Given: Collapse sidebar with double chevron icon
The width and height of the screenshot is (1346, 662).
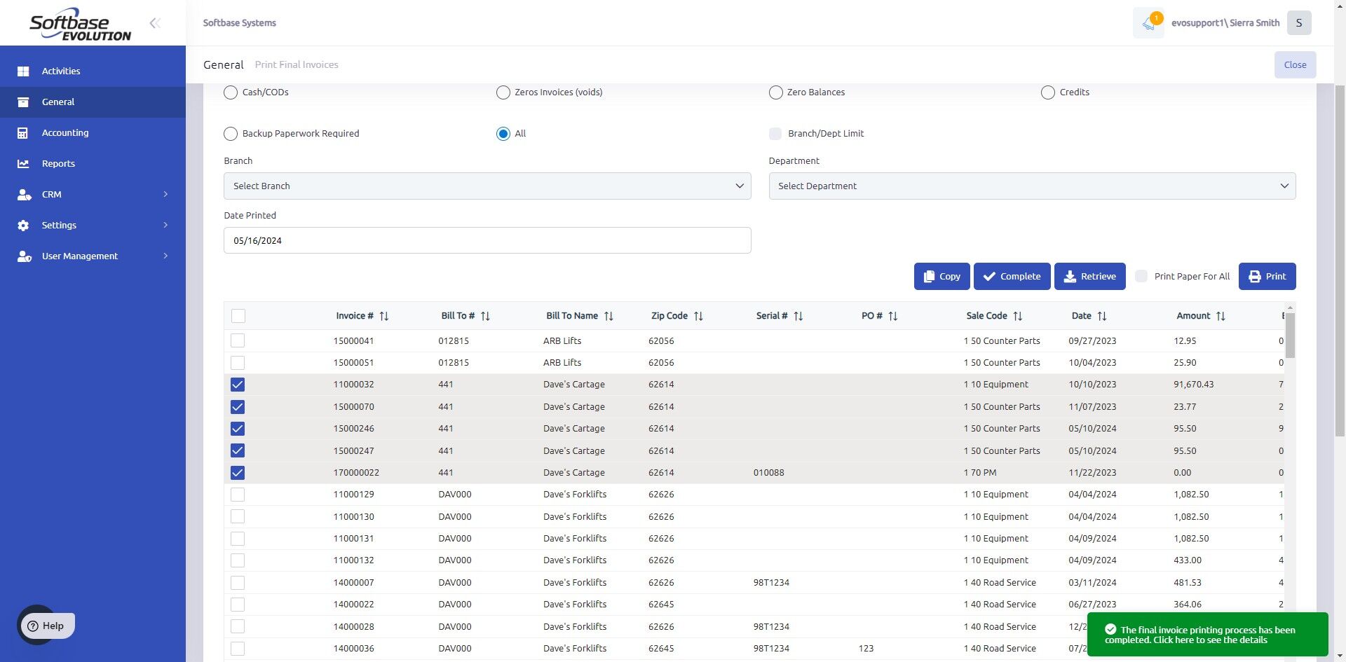Looking at the screenshot, I should tap(155, 23).
